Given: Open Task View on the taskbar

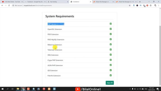Looking at the screenshot, I should tap(13, 89).
